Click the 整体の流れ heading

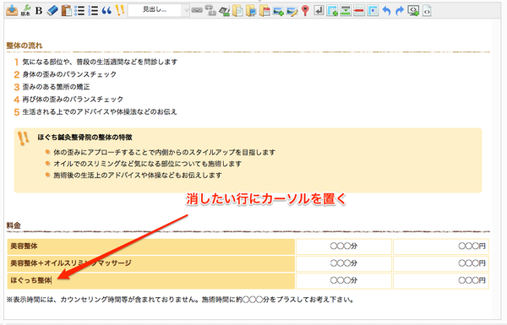click(25, 46)
